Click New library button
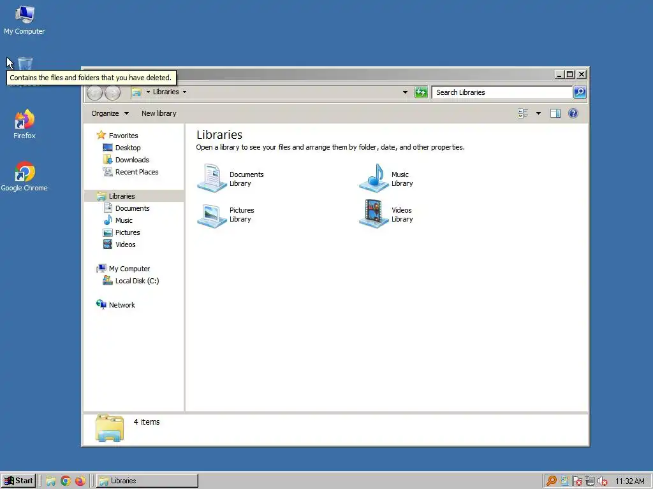The height and width of the screenshot is (489, 653). coord(159,113)
